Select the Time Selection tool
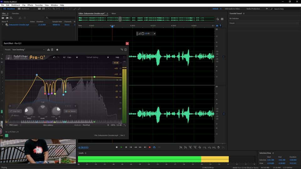301x169 pixels. click(62, 9)
